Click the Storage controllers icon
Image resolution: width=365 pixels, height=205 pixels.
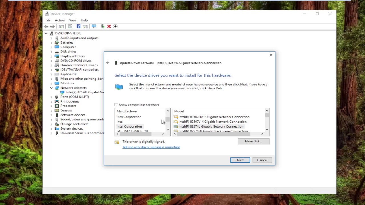57,124
